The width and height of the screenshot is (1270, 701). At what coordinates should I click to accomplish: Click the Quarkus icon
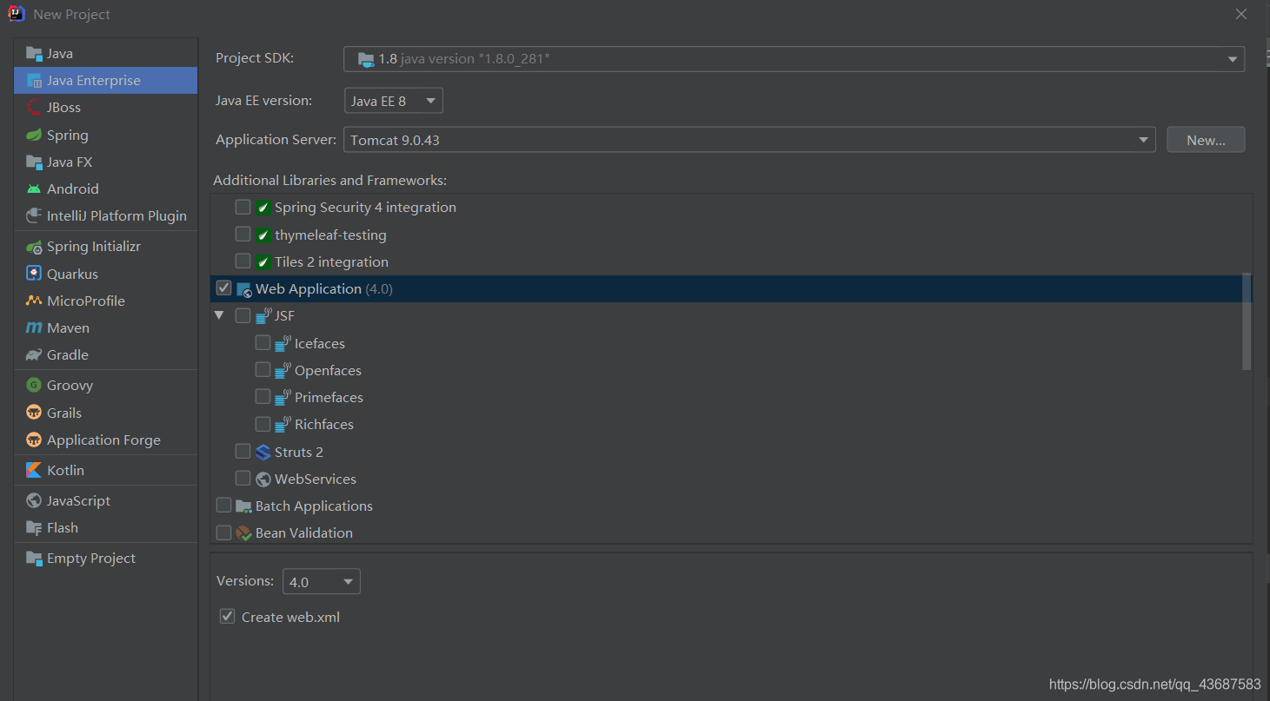pos(34,274)
